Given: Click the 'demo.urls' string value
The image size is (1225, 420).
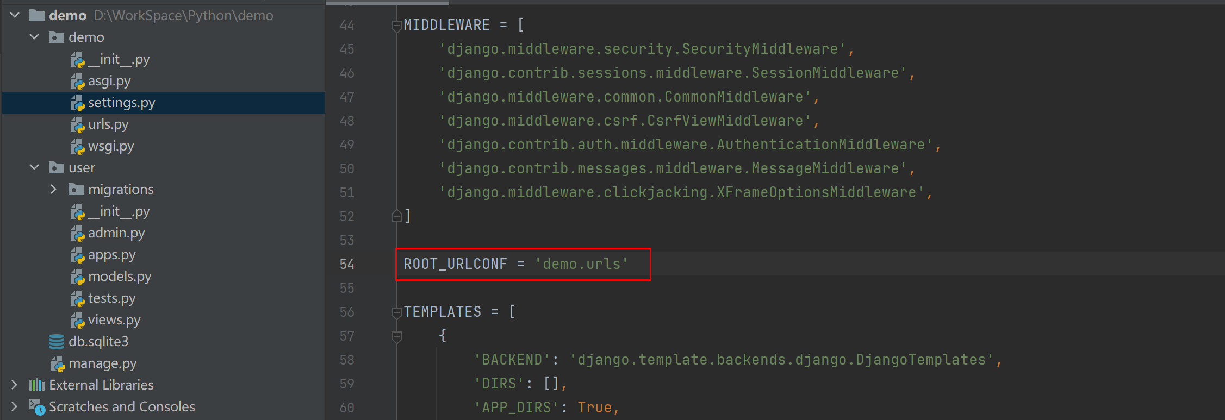Looking at the screenshot, I should [x=582, y=264].
